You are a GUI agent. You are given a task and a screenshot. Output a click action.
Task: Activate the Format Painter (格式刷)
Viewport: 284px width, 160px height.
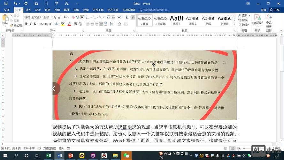16,26
